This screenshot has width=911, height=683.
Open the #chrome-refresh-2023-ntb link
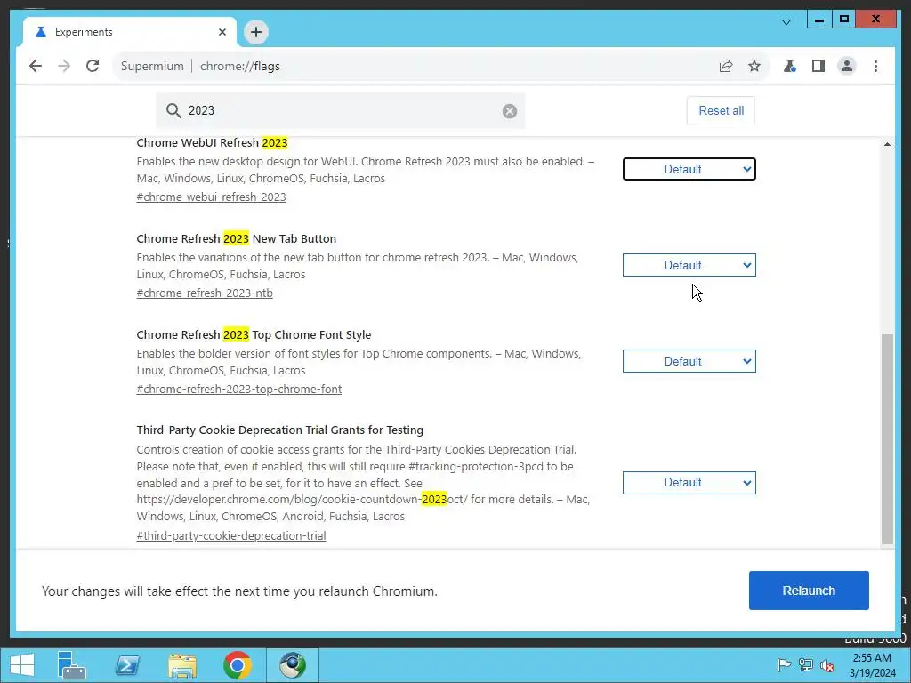point(205,293)
